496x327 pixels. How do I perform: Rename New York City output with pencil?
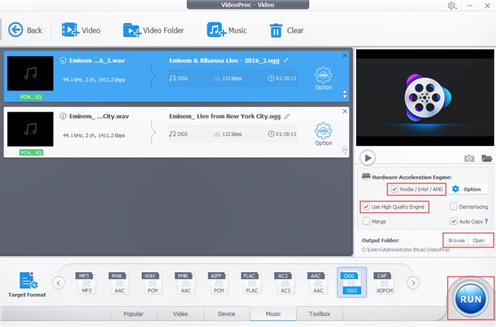[287, 116]
